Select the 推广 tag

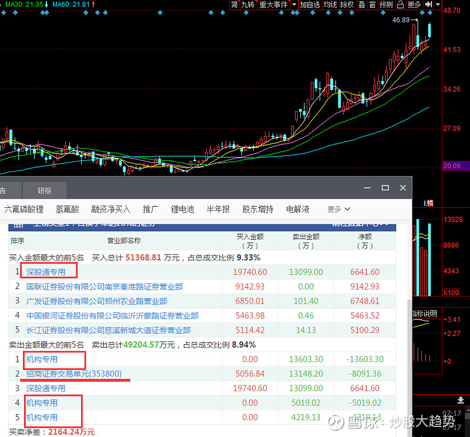point(150,209)
